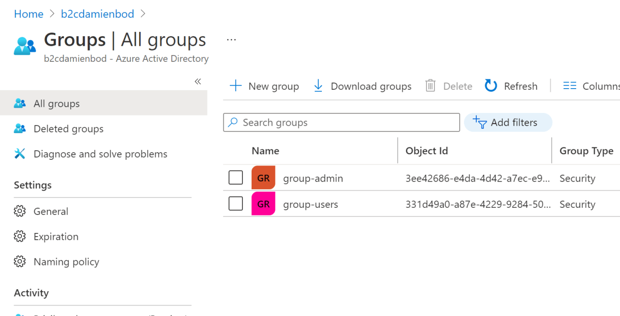The image size is (620, 316).
Task: Collapse the left navigation pane
Action: point(197,81)
